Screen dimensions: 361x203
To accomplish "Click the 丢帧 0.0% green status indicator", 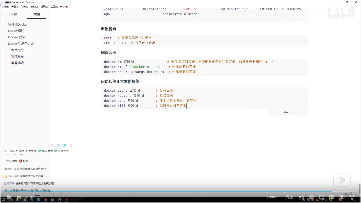I will coord(56,151).
